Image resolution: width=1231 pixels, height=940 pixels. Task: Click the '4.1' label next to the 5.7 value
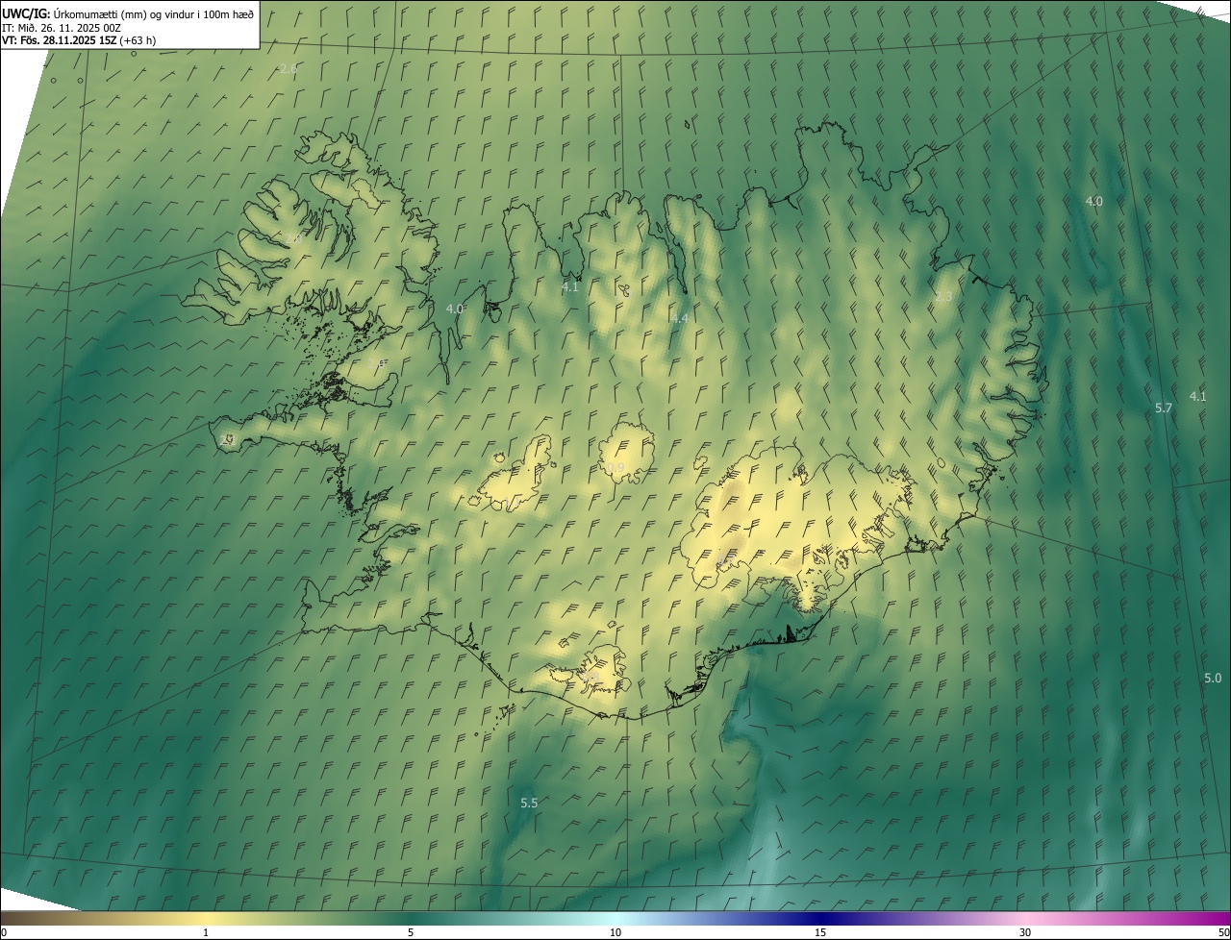1197,396
